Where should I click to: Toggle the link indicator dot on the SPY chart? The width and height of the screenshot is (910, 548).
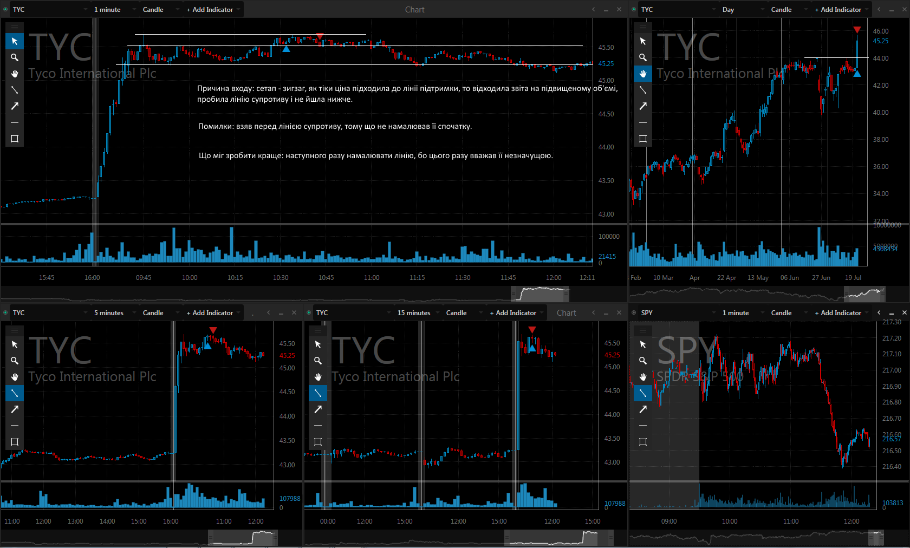(634, 313)
